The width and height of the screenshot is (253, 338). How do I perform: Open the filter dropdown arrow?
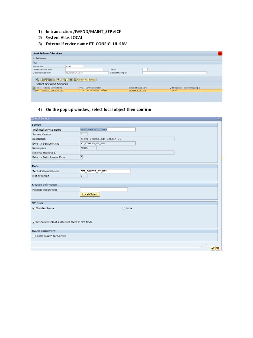61,80
